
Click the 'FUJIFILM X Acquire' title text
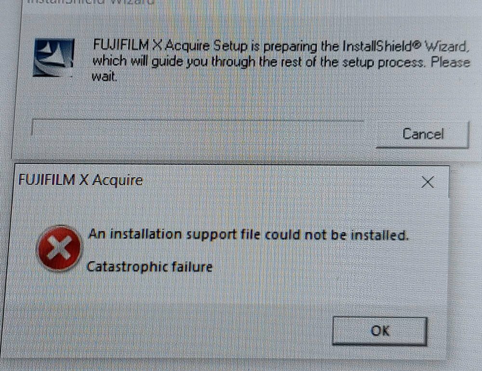(x=80, y=180)
